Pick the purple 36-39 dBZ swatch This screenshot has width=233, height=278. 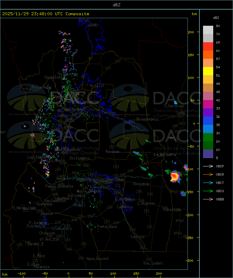point(208,112)
